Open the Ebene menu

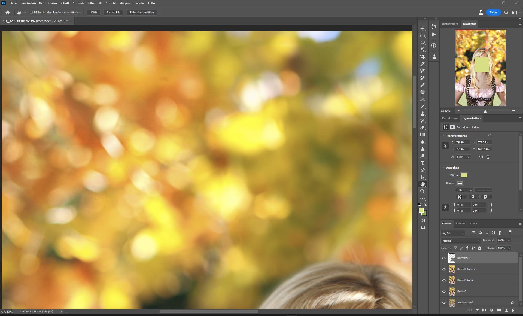point(52,3)
